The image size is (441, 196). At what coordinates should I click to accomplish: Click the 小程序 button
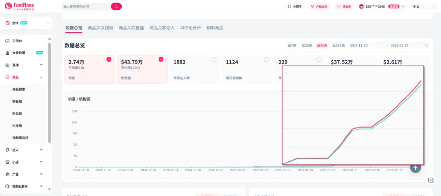pos(294,7)
